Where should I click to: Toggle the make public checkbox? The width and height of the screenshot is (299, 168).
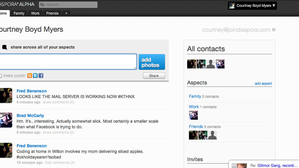[1, 76]
